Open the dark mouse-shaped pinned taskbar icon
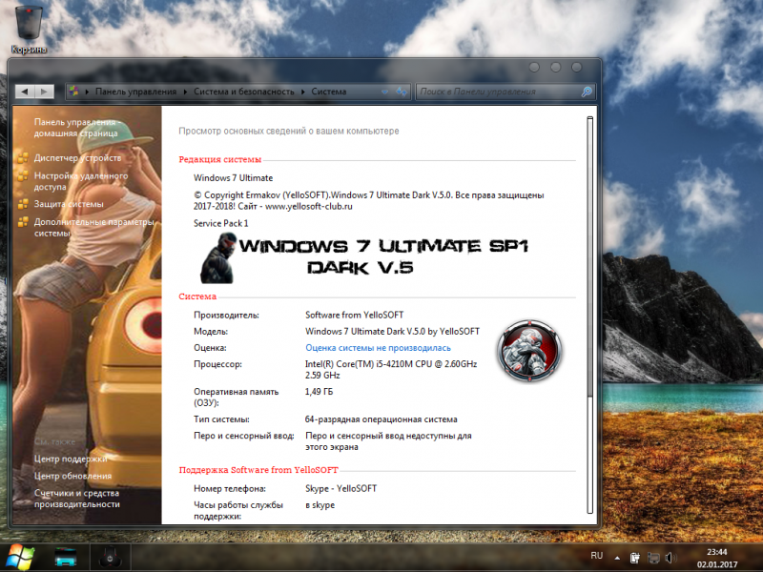This screenshot has height=572, width=763. click(x=110, y=558)
